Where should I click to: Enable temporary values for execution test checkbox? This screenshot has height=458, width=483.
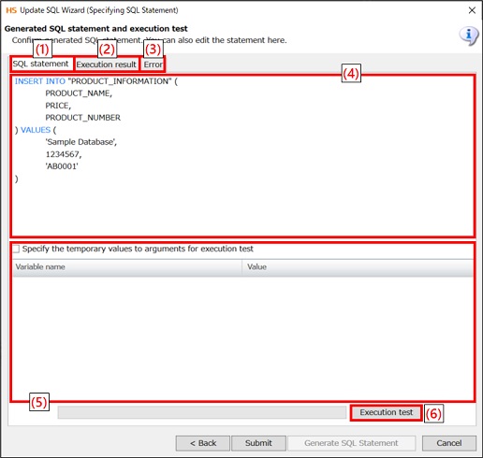(16, 249)
